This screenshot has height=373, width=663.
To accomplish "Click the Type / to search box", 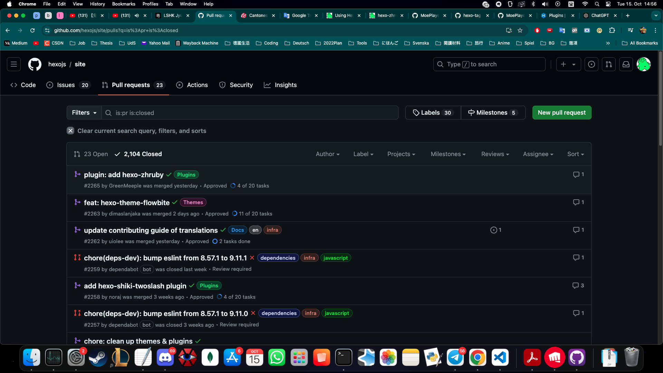I will click(489, 64).
